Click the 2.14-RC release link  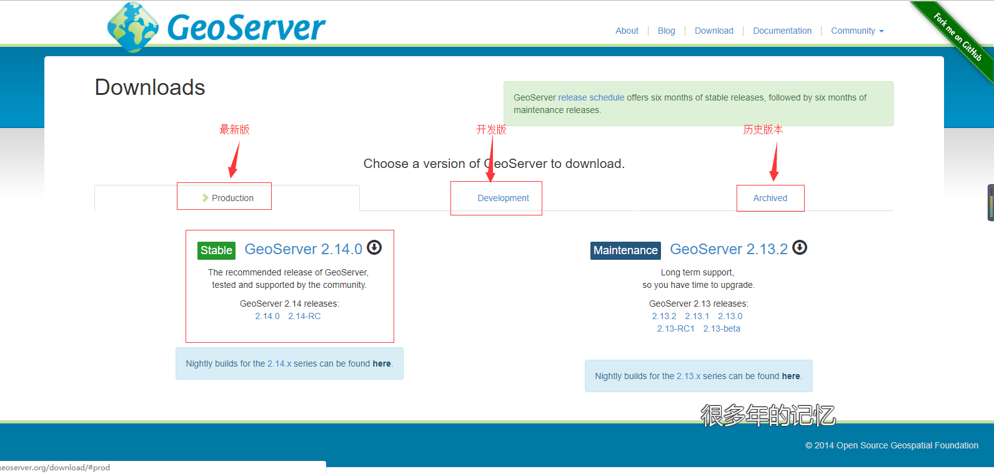304,316
